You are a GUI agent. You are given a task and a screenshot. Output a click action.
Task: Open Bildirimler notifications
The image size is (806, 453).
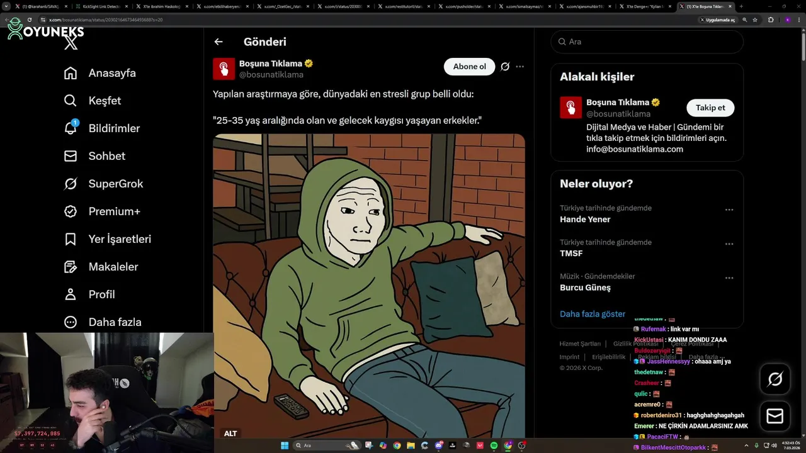[x=102, y=128]
